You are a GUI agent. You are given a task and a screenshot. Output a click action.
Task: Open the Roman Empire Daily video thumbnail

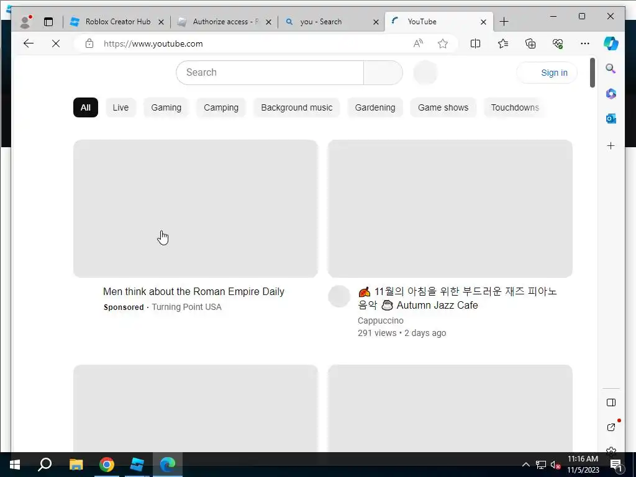196,209
